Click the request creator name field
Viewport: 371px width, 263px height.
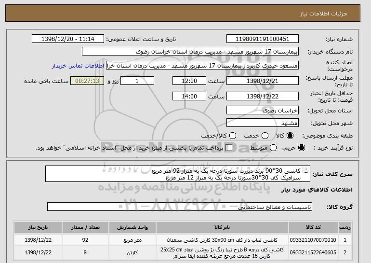202,66
